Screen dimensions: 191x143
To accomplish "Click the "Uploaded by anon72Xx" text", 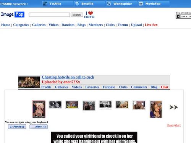I will pos(61,82).
